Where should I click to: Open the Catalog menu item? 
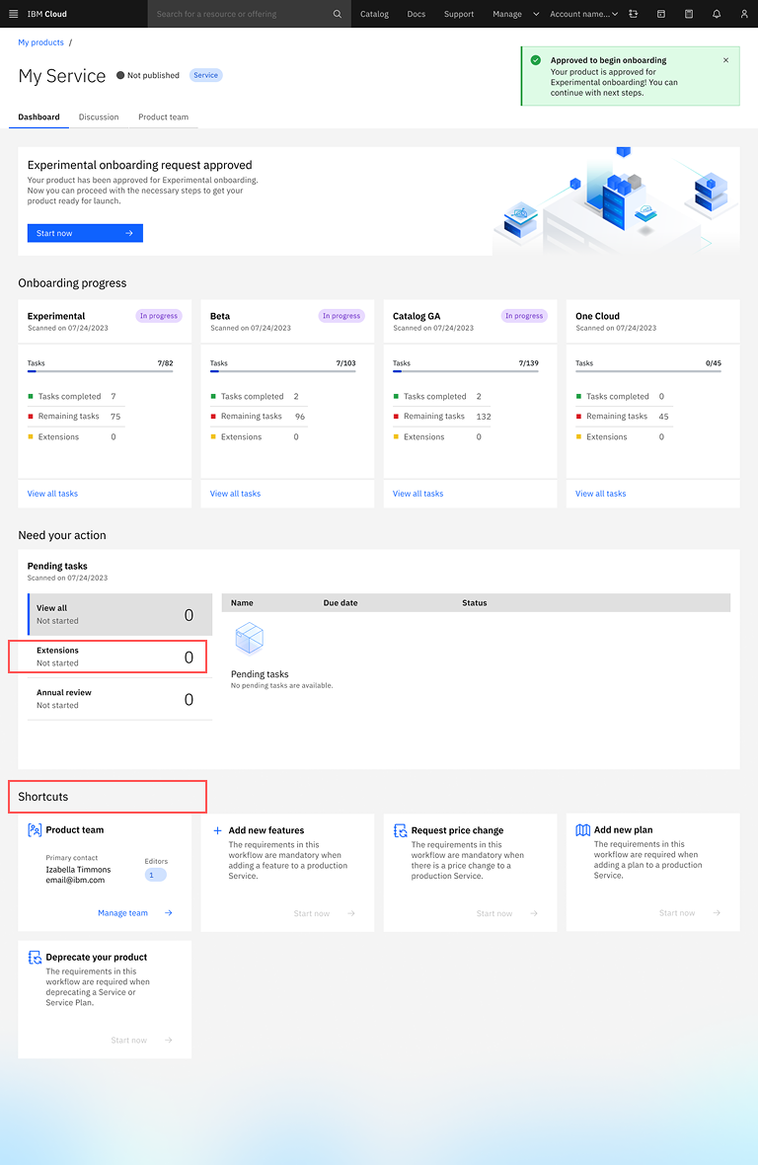(374, 14)
